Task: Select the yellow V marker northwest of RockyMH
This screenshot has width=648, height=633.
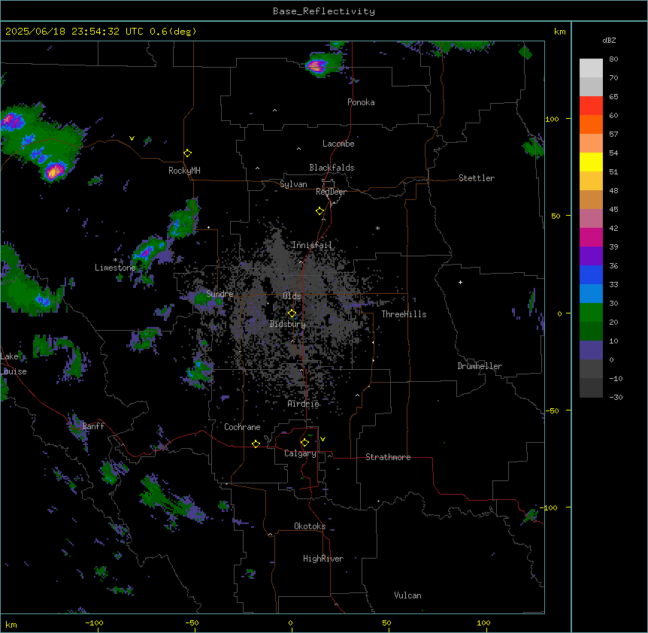Action: [132, 138]
